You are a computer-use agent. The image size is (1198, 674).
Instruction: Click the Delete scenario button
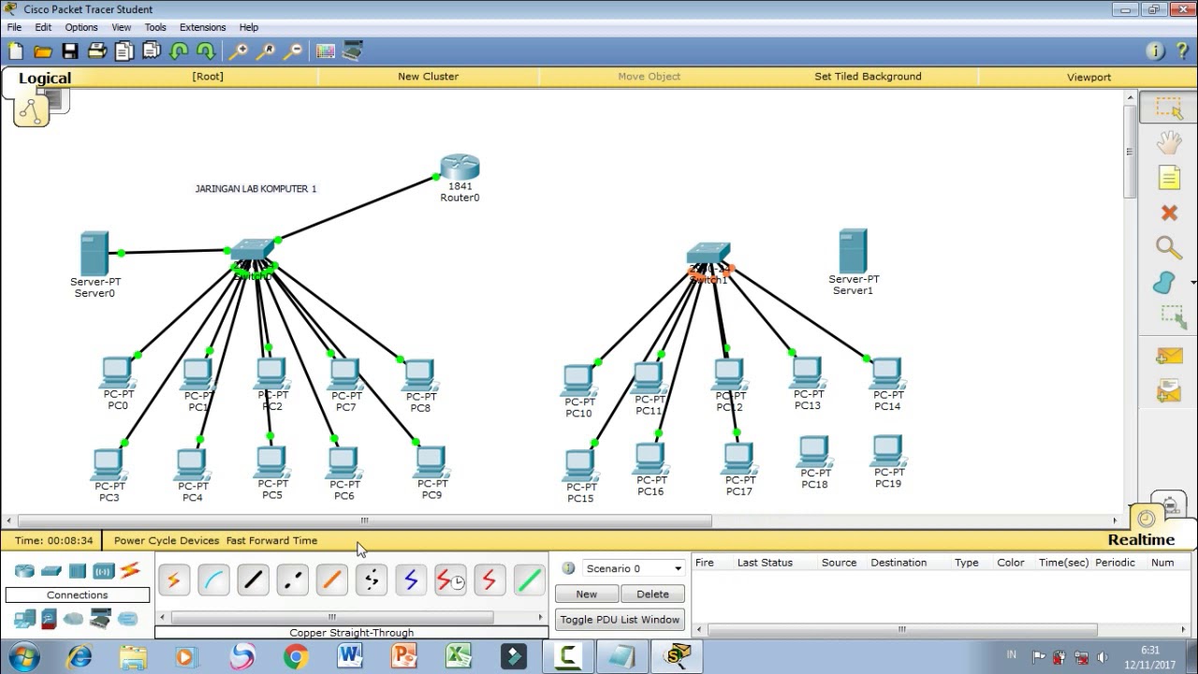[x=652, y=593]
